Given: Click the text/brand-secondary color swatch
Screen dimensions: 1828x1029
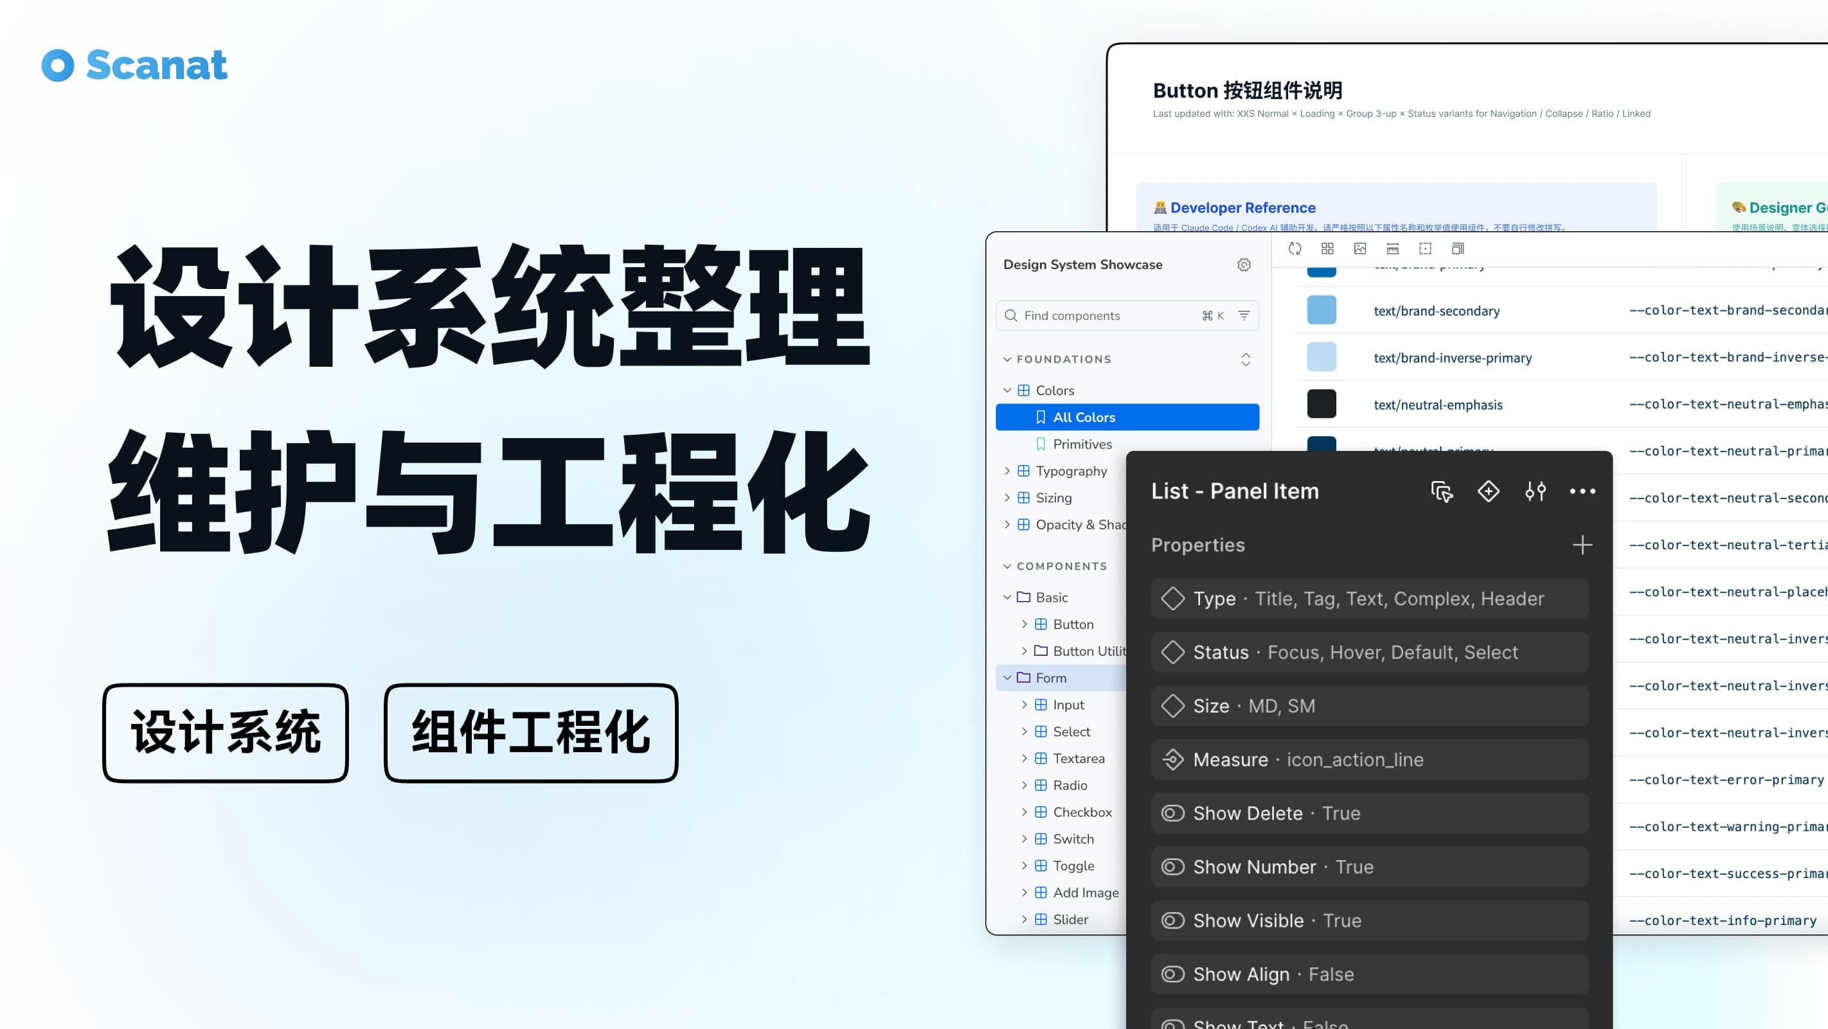Looking at the screenshot, I should click(x=1322, y=311).
